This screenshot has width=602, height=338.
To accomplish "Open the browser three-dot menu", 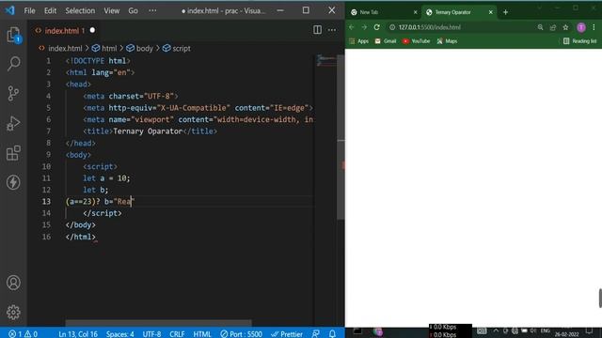I will [594, 27].
